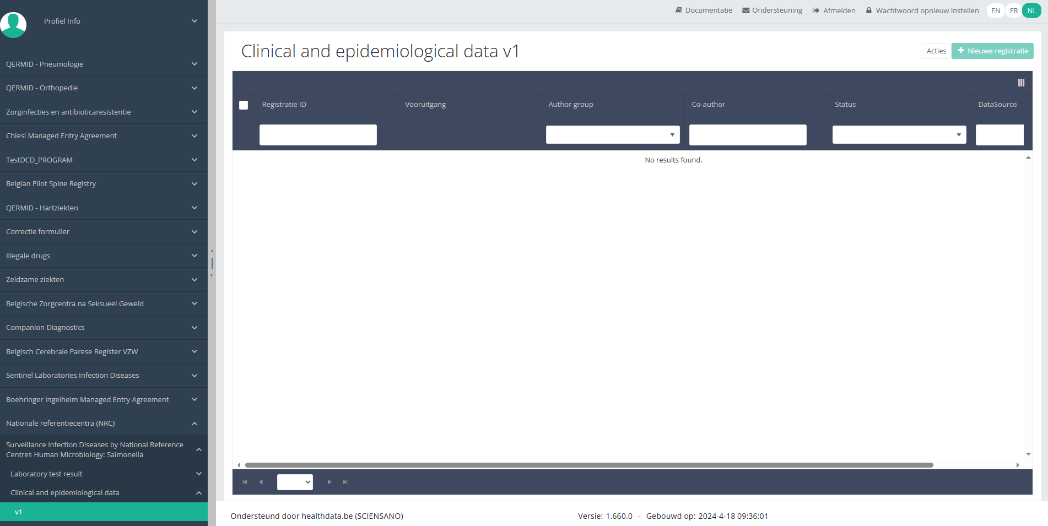This screenshot has height=526, width=1048.
Task: Click the Registratie ID filter field
Action: coord(318,135)
